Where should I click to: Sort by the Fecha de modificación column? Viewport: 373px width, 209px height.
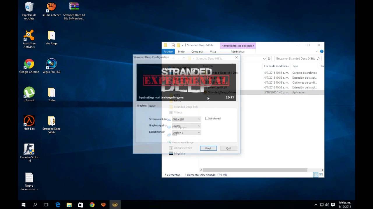(x=277, y=66)
